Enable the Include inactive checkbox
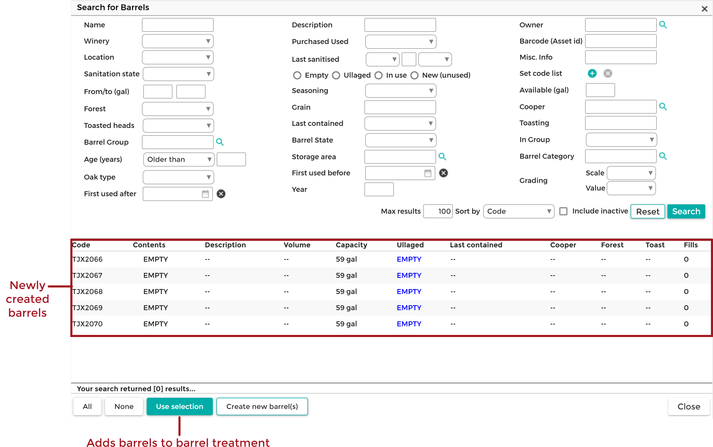The height and width of the screenshot is (447, 713). tap(563, 211)
